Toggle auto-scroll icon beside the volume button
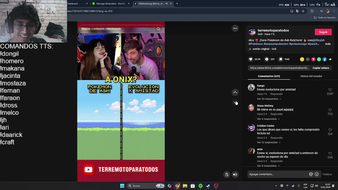The image size is (338, 190). (x=227, y=174)
